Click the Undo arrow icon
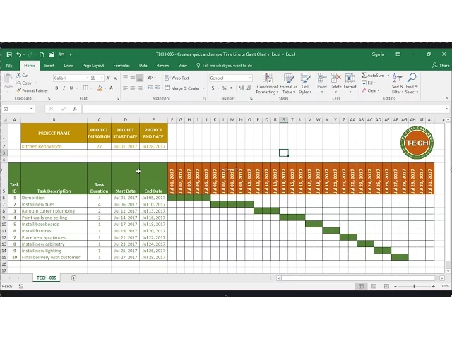 [x=19, y=54]
